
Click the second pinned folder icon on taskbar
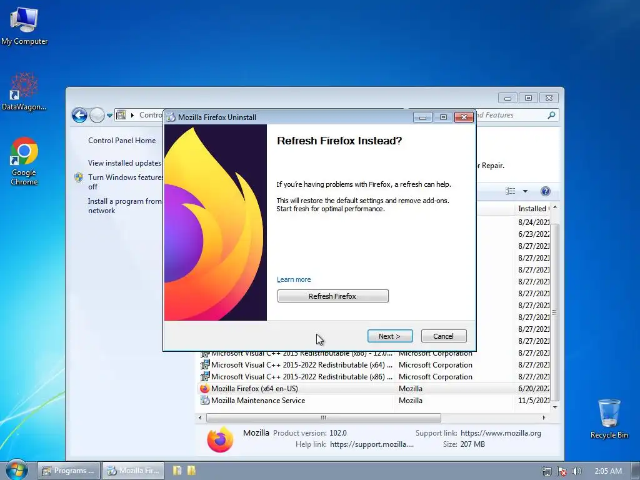(191, 471)
